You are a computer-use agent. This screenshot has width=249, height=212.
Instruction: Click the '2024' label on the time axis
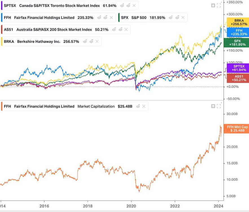(218, 206)
